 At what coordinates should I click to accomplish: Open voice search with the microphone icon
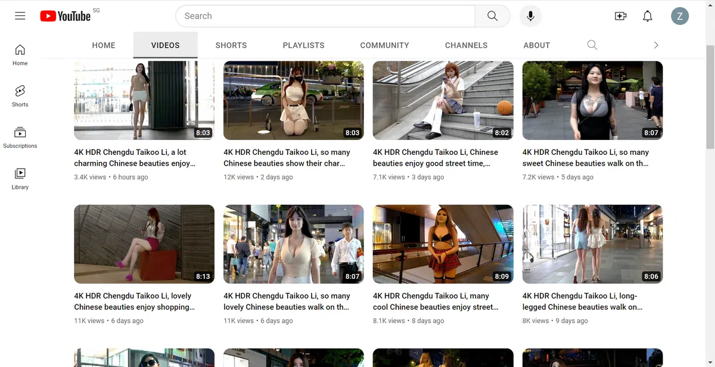click(530, 15)
